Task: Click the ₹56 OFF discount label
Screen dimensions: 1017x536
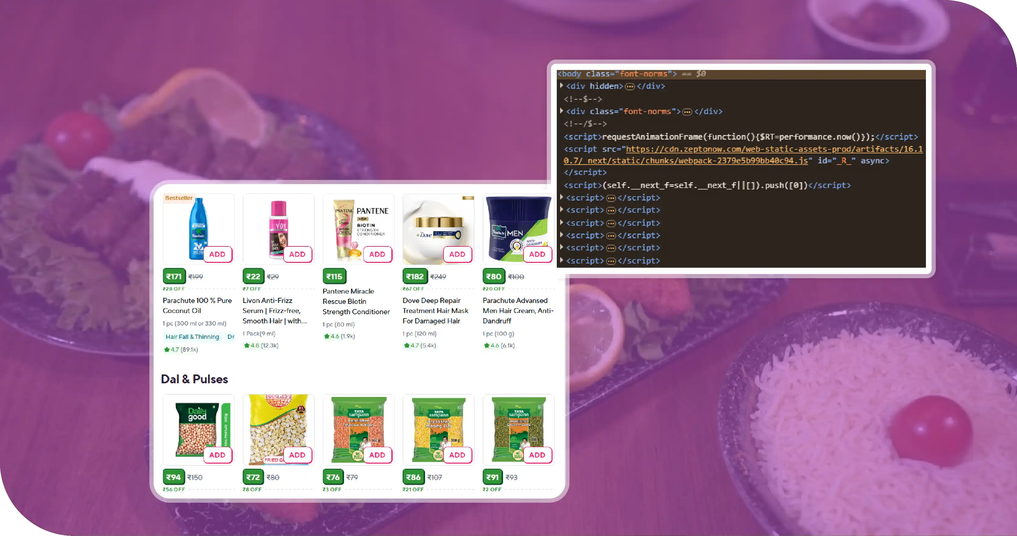Action: 174,489
